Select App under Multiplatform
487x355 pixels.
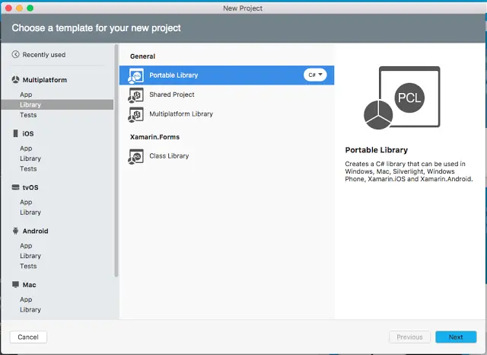pyautogui.click(x=26, y=94)
